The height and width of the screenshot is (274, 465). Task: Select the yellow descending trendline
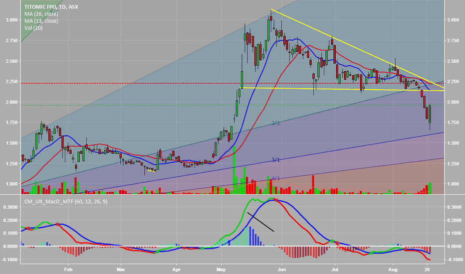click(x=358, y=49)
